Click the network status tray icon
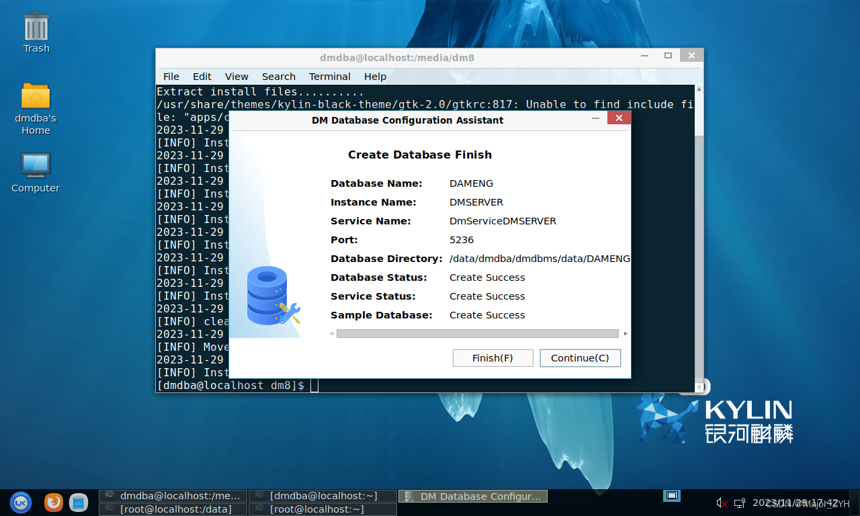The image size is (860, 516). click(x=740, y=503)
